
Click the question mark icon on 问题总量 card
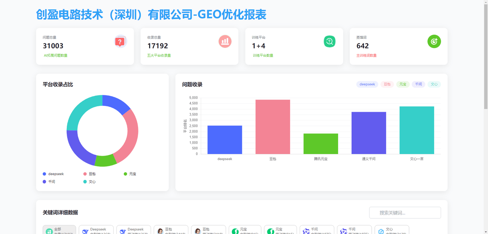pyautogui.click(x=120, y=41)
